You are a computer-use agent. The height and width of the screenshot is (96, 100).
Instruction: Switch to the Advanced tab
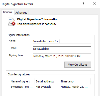click(x=21, y=13)
